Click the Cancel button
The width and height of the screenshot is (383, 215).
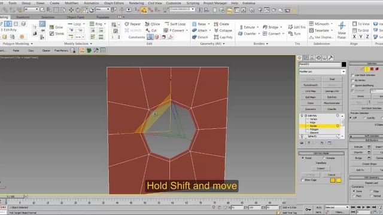pyautogui.click(x=332, y=175)
